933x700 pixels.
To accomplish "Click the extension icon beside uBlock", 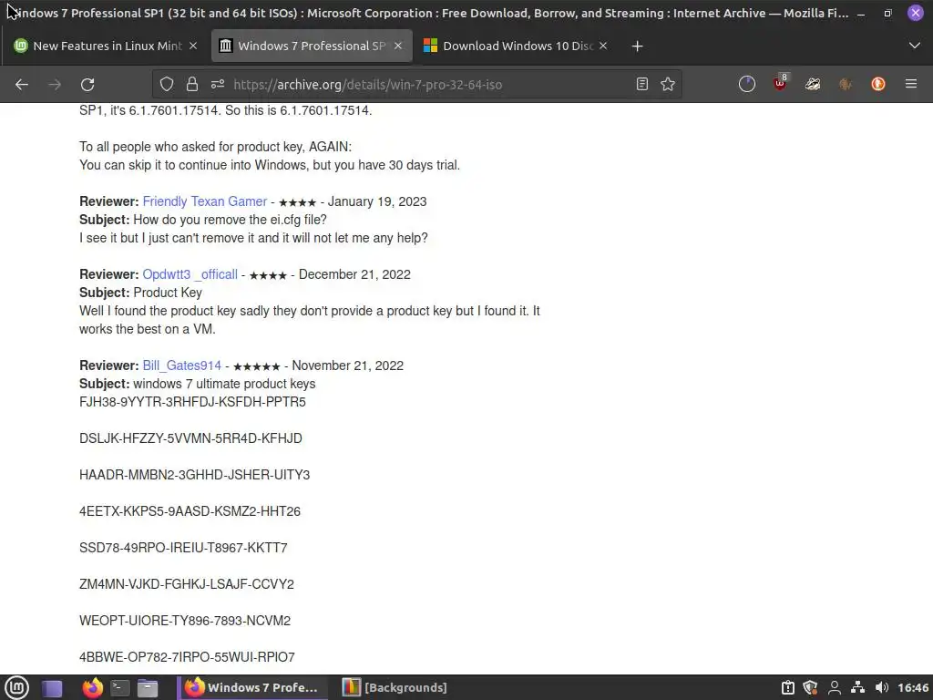I will (813, 85).
